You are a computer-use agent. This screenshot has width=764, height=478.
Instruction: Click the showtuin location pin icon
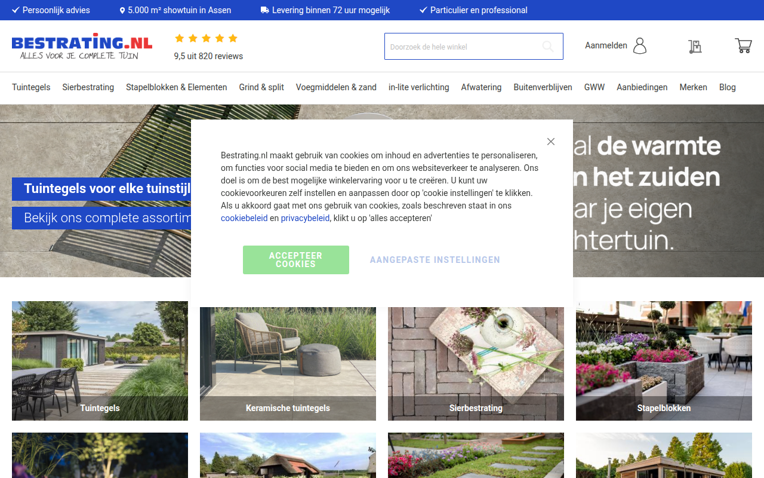[x=122, y=10]
